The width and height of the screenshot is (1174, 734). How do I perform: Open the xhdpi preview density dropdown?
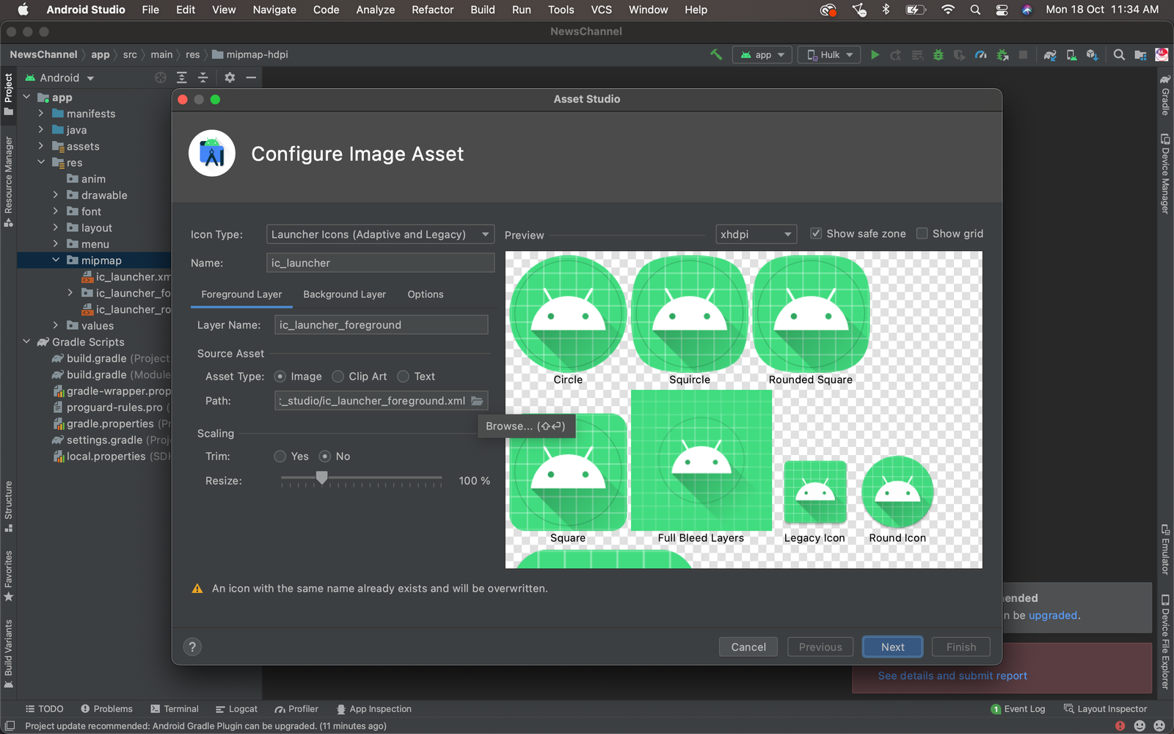pos(756,234)
